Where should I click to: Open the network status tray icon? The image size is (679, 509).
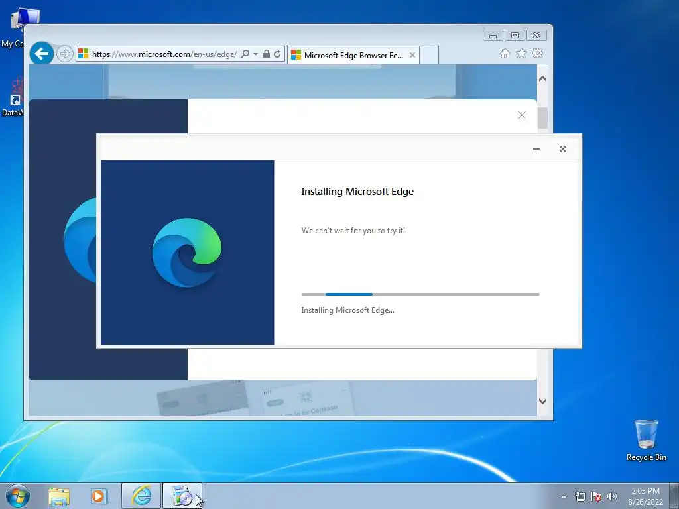580,496
